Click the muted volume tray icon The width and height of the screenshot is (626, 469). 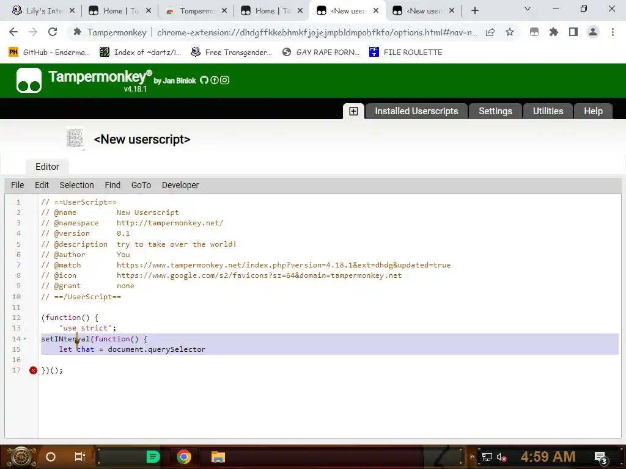501,457
